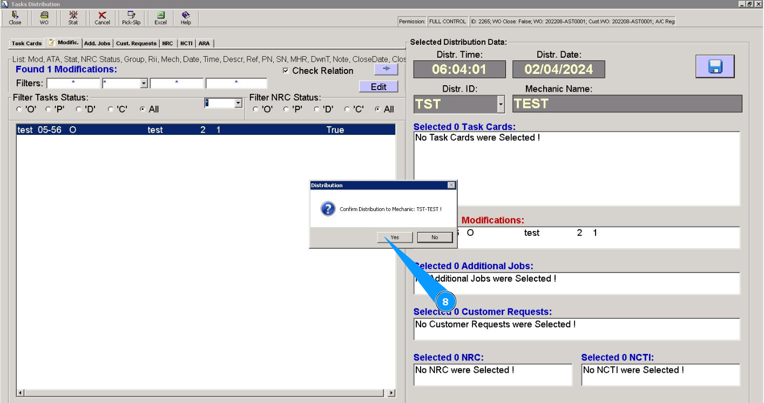Go to the Cust. Requests tab
This screenshot has height=403, width=764.
tap(136, 43)
